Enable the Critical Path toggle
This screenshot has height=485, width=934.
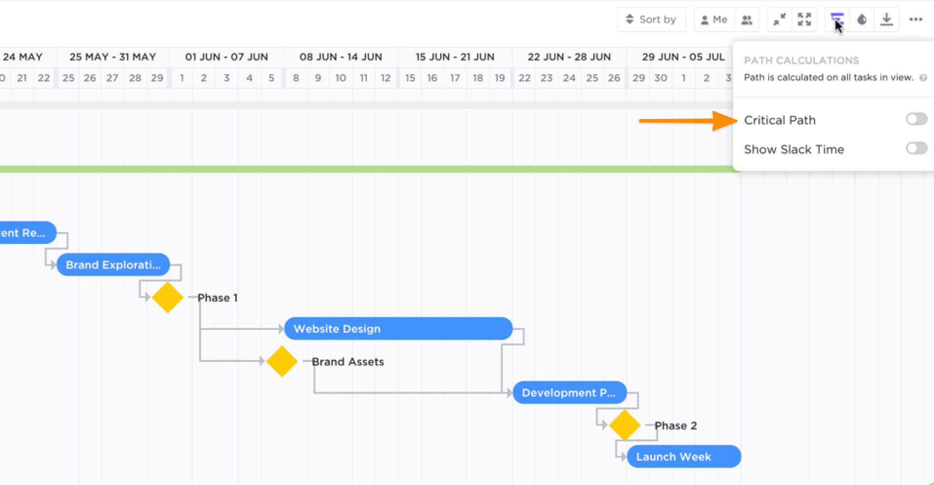[x=917, y=119]
